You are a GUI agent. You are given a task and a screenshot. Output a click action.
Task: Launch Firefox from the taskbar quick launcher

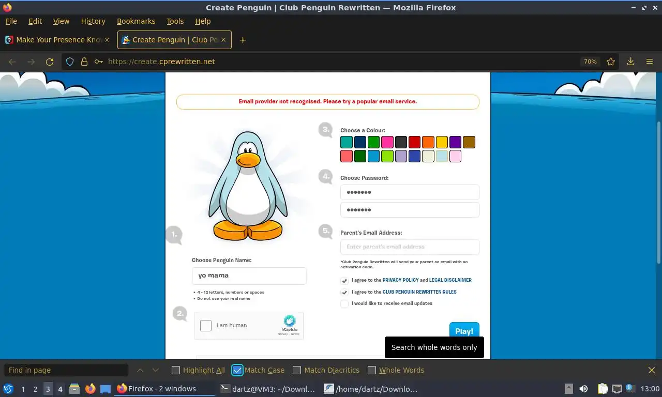[90, 389]
